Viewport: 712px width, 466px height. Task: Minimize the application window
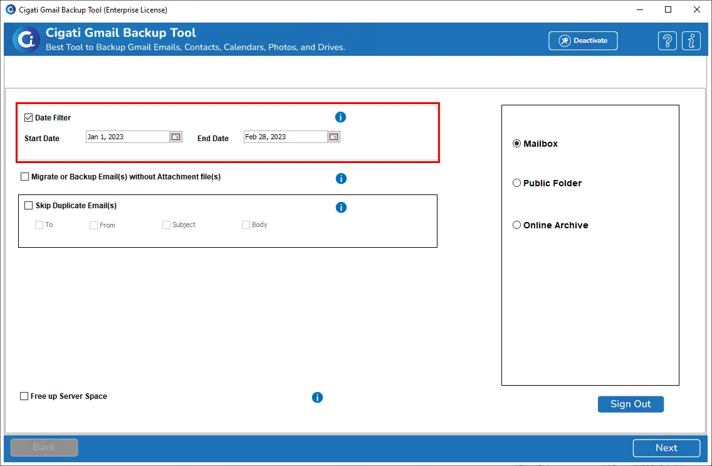click(x=641, y=9)
